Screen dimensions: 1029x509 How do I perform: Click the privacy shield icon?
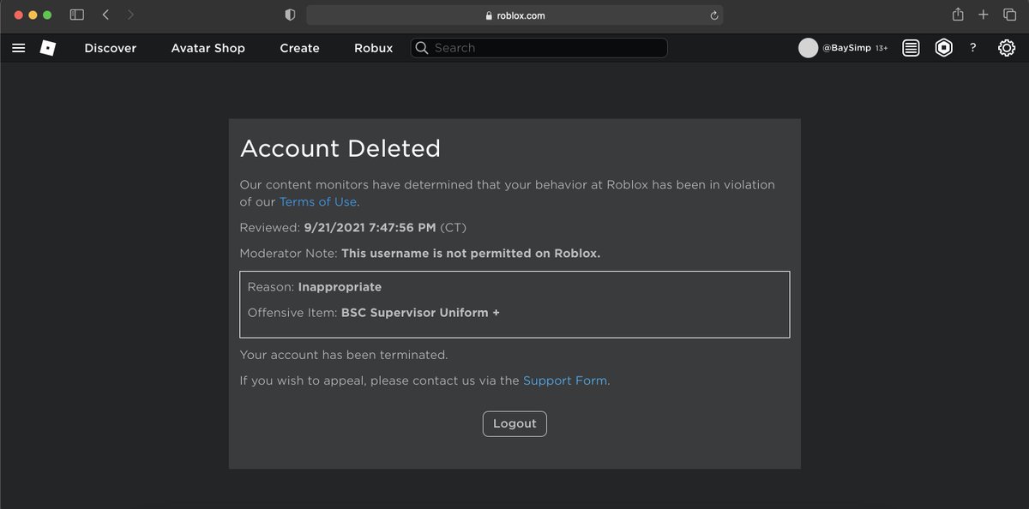pyautogui.click(x=290, y=15)
